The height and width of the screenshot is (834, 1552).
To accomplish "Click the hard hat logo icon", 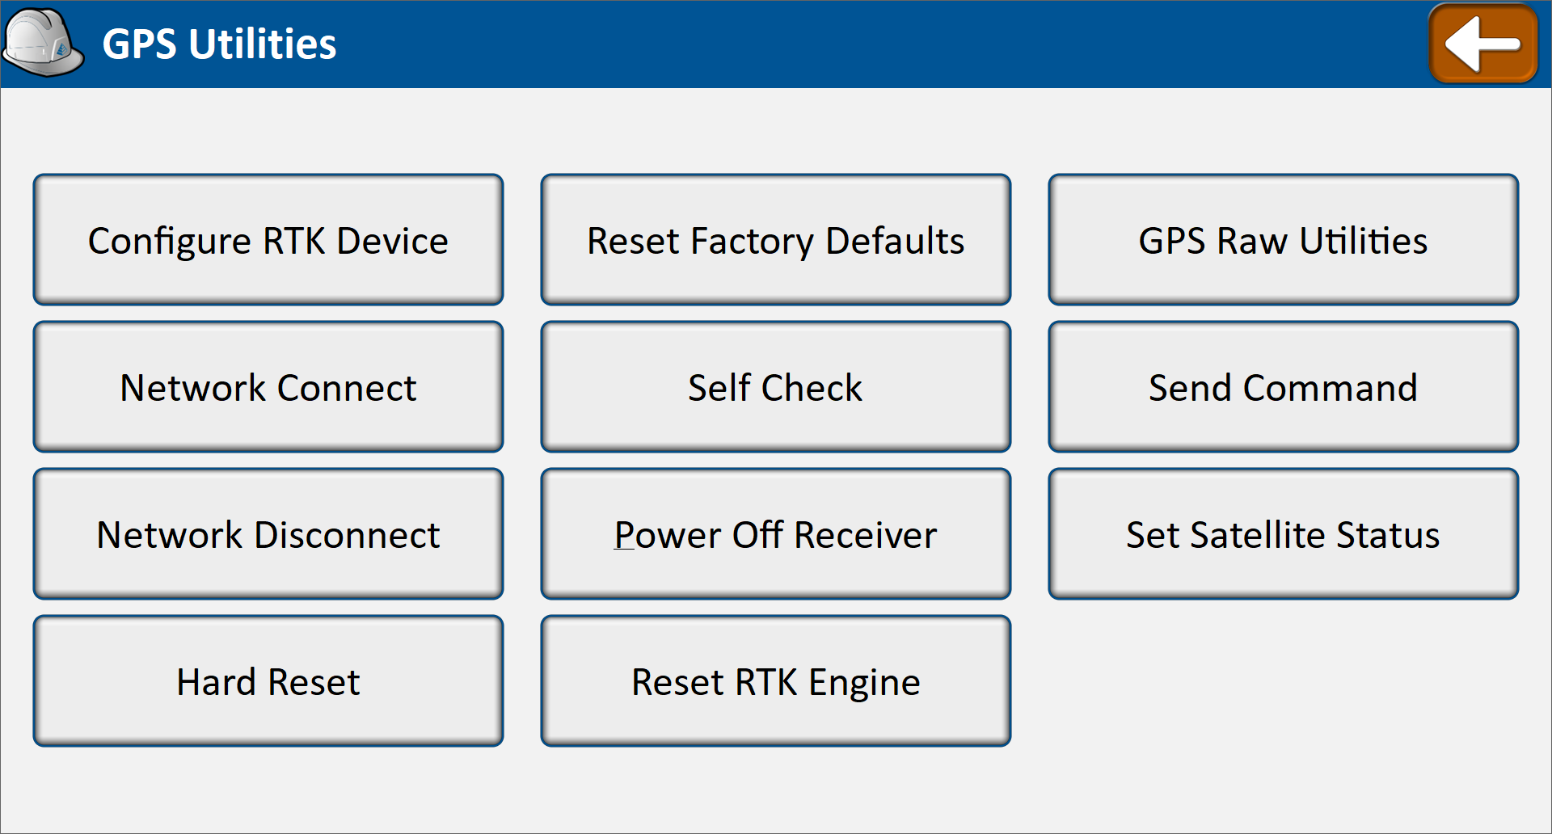I will tap(43, 43).
